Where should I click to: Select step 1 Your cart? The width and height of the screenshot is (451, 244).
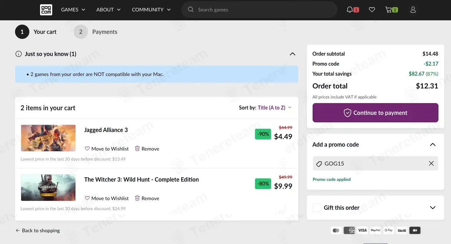point(36,32)
